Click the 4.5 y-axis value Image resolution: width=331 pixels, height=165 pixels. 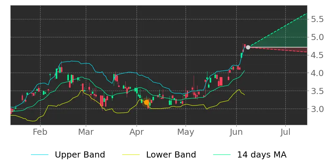pos(317,55)
